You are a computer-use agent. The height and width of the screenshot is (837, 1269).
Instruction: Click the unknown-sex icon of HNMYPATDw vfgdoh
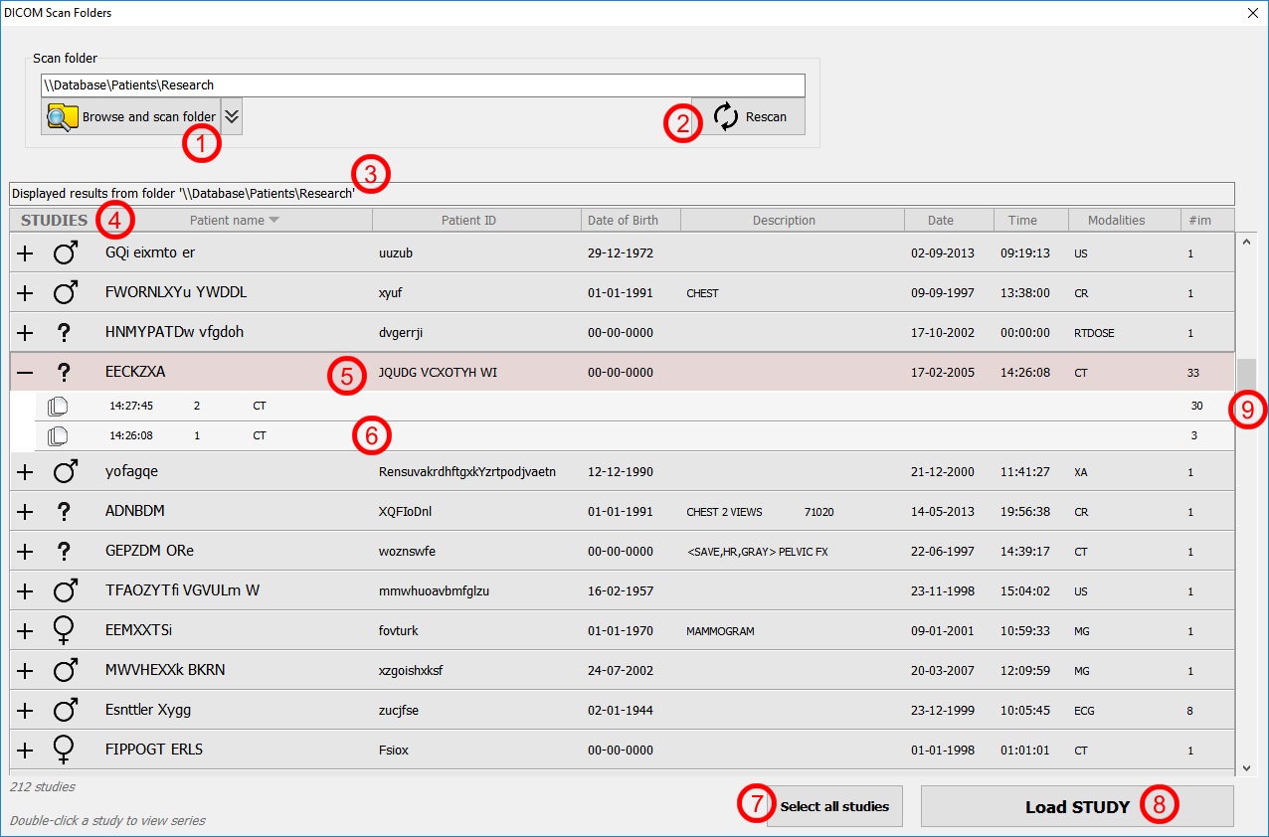coord(65,333)
